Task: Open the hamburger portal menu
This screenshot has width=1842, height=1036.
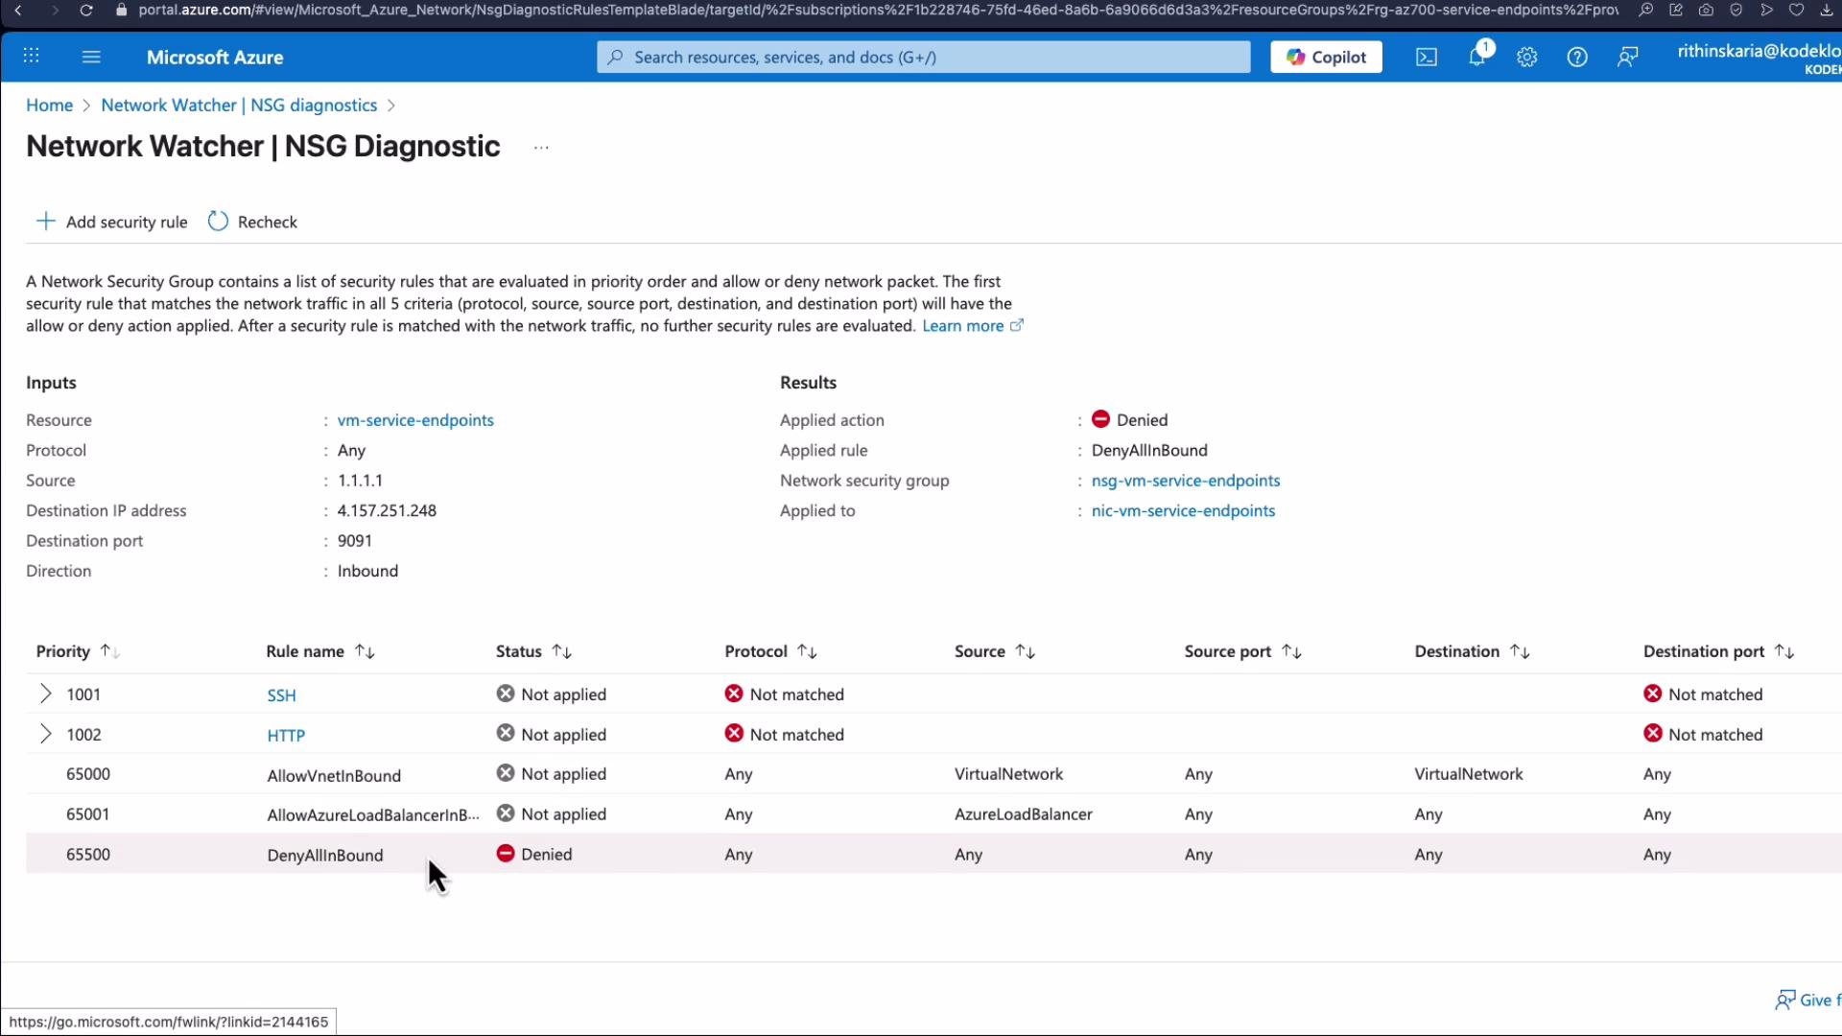Action: click(91, 57)
